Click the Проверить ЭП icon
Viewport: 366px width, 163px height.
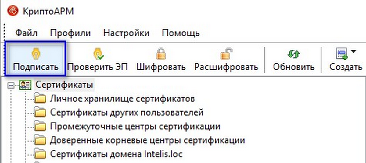click(x=99, y=54)
